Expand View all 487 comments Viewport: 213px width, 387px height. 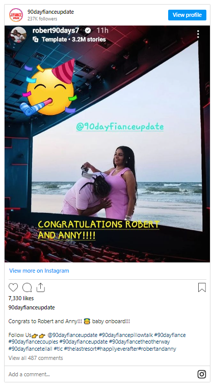[x=36, y=358]
